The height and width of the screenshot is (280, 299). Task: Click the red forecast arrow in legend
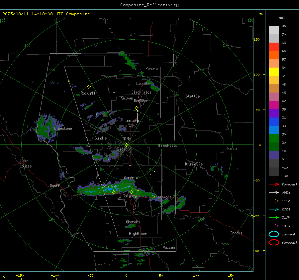click(x=274, y=184)
